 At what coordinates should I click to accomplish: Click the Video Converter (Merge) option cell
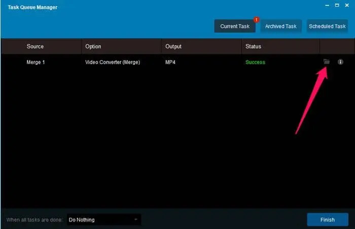(x=112, y=62)
